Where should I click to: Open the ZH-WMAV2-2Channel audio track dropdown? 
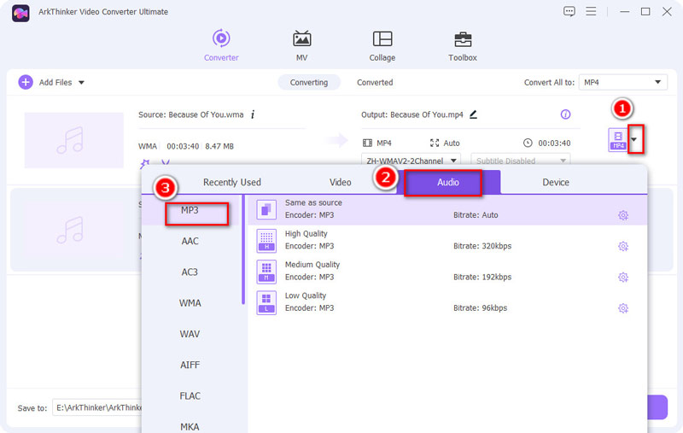coord(411,161)
